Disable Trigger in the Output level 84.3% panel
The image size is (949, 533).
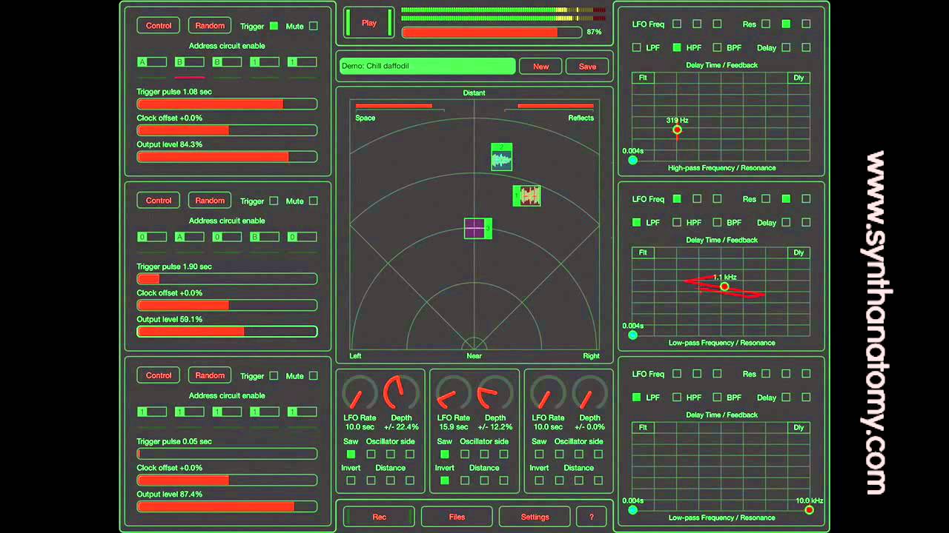pos(274,26)
